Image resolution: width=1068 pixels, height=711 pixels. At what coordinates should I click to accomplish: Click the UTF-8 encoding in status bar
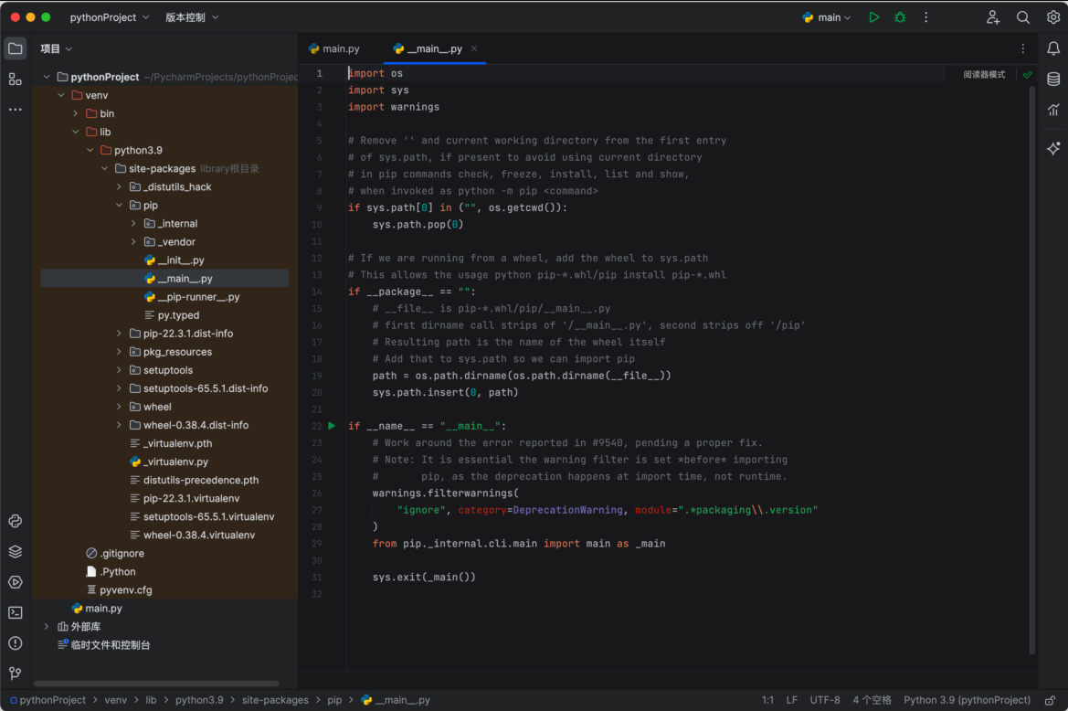click(x=824, y=700)
